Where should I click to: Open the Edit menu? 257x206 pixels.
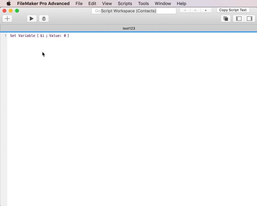pyautogui.click(x=92, y=4)
